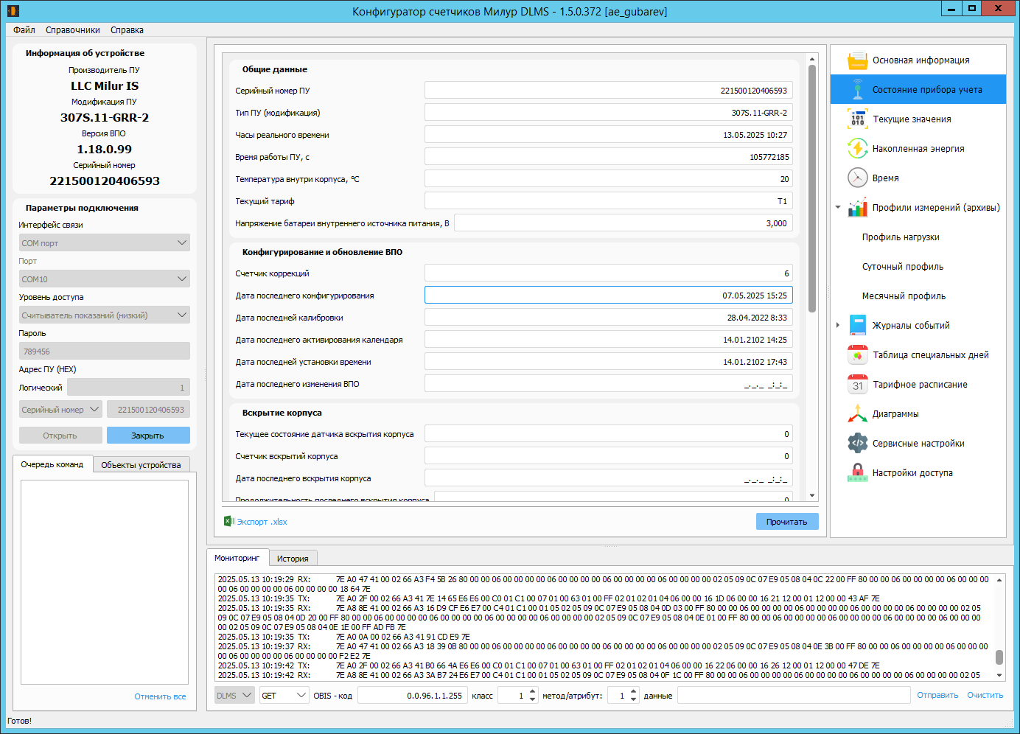Open the Время clock icon
The width and height of the screenshot is (1020, 734).
click(x=857, y=178)
